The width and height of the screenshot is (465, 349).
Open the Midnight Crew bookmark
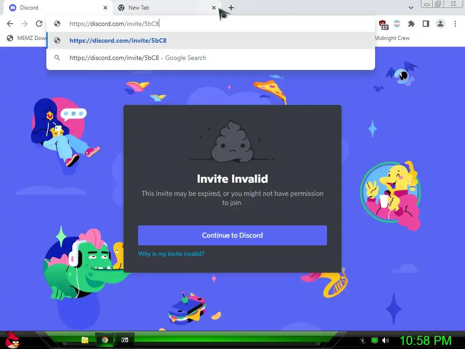[x=392, y=38]
